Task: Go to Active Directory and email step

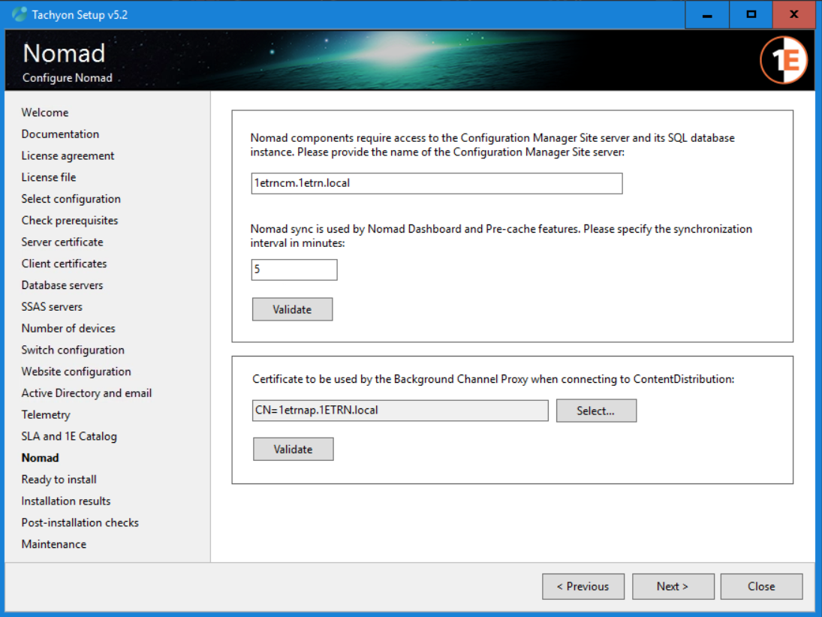Action: click(x=86, y=393)
